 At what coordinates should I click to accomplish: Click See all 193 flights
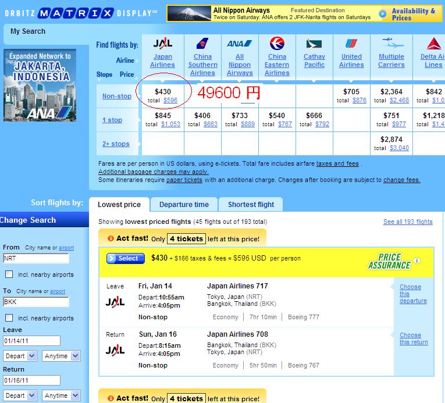point(408,222)
